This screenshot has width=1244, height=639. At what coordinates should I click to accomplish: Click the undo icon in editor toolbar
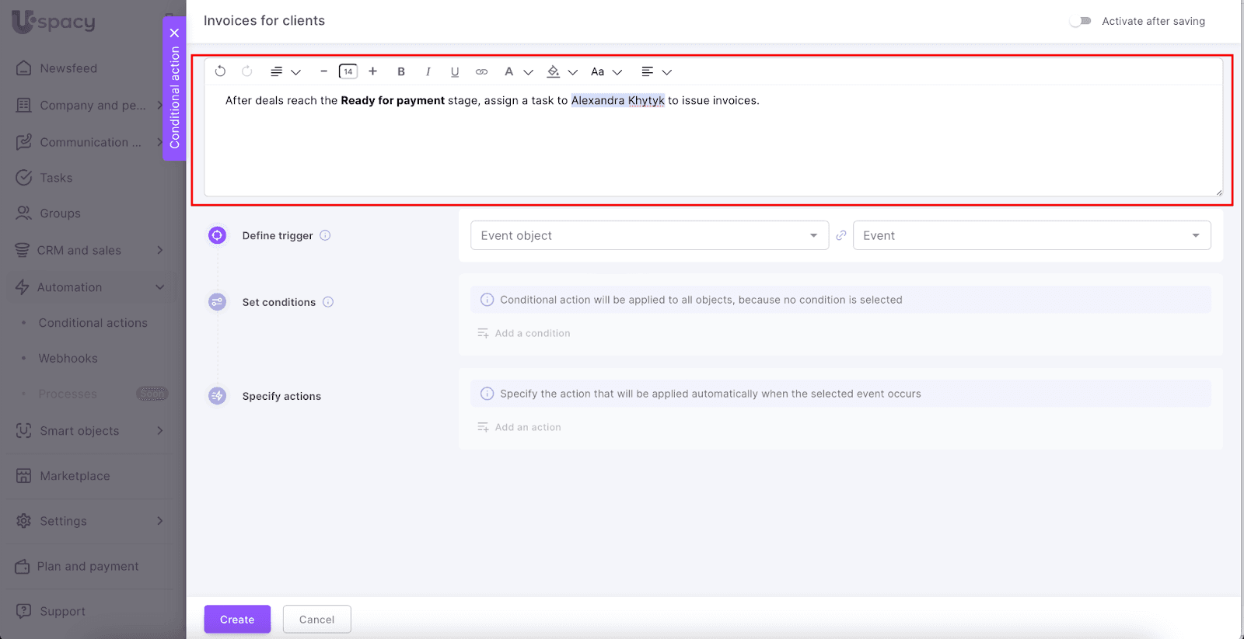click(x=220, y=71)
